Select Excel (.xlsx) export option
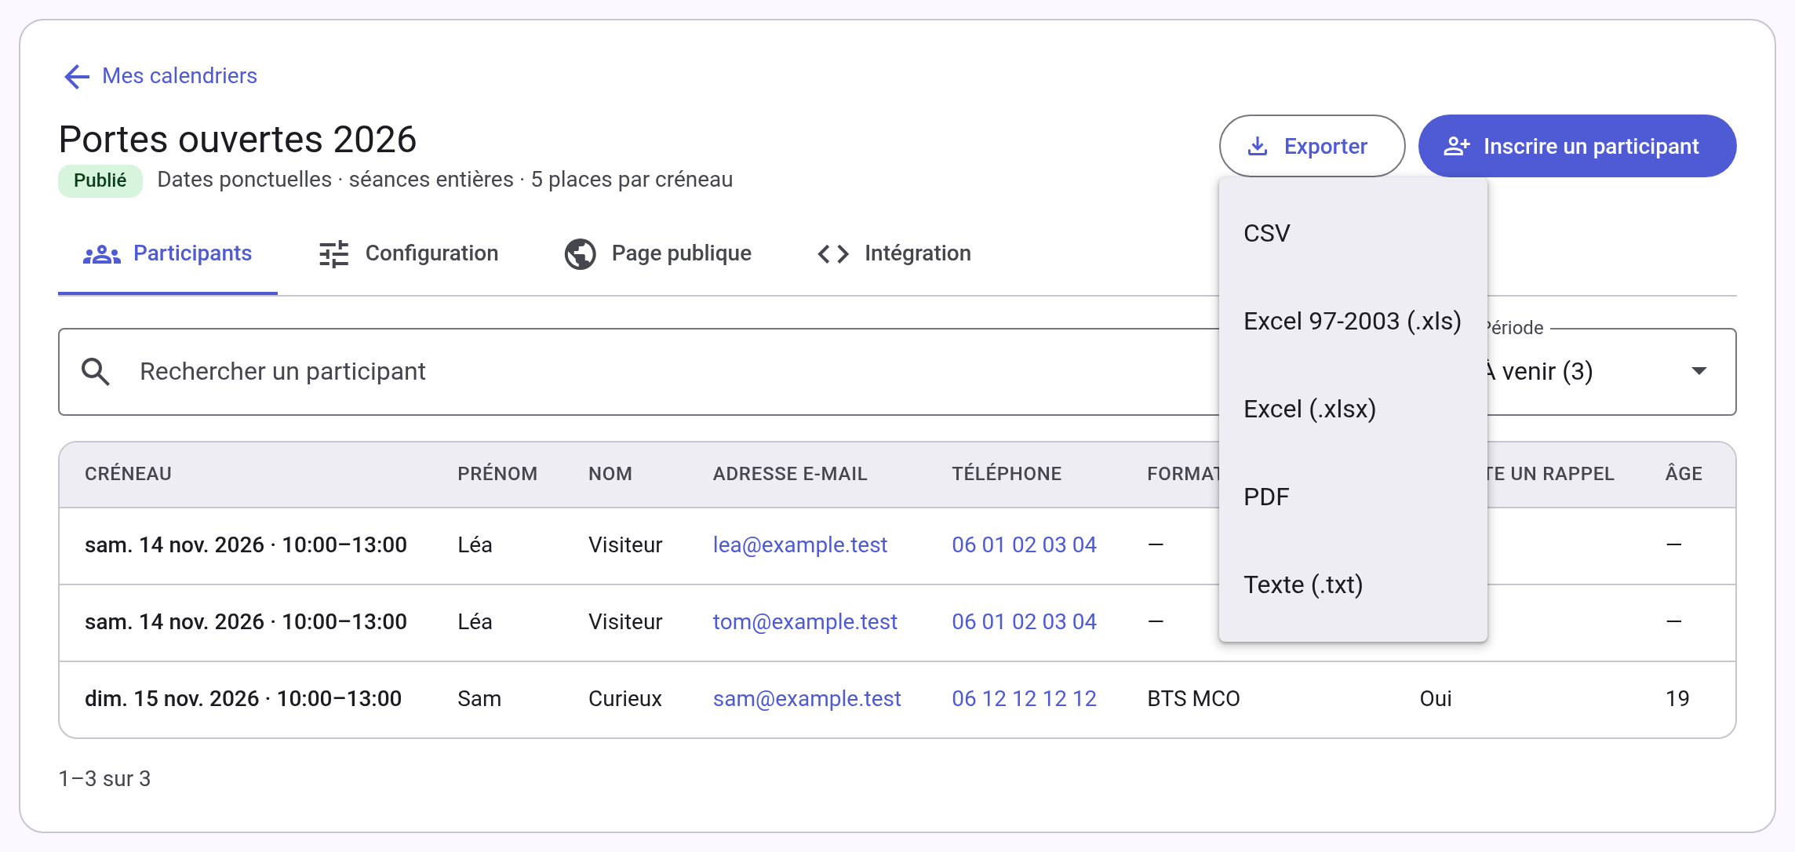The width and height of the screenshot is (1795, 852). [1353, 410]
